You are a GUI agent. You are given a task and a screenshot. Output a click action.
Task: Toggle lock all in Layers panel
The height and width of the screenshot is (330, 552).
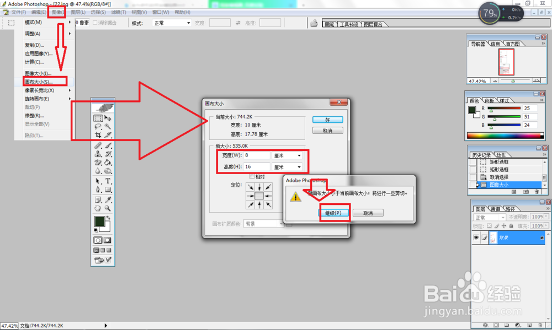(x=511, y=226)
